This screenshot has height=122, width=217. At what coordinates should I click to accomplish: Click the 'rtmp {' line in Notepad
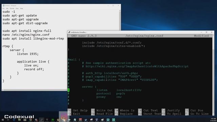pyautogui.click(x=8, y=46)
